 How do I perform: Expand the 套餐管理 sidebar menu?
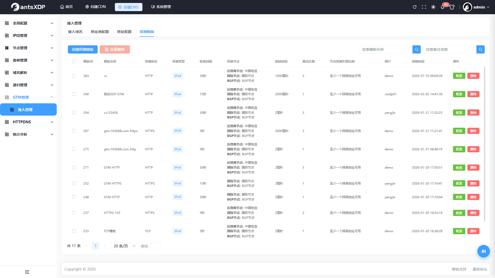pyautogui.click(x=28, y=60)
